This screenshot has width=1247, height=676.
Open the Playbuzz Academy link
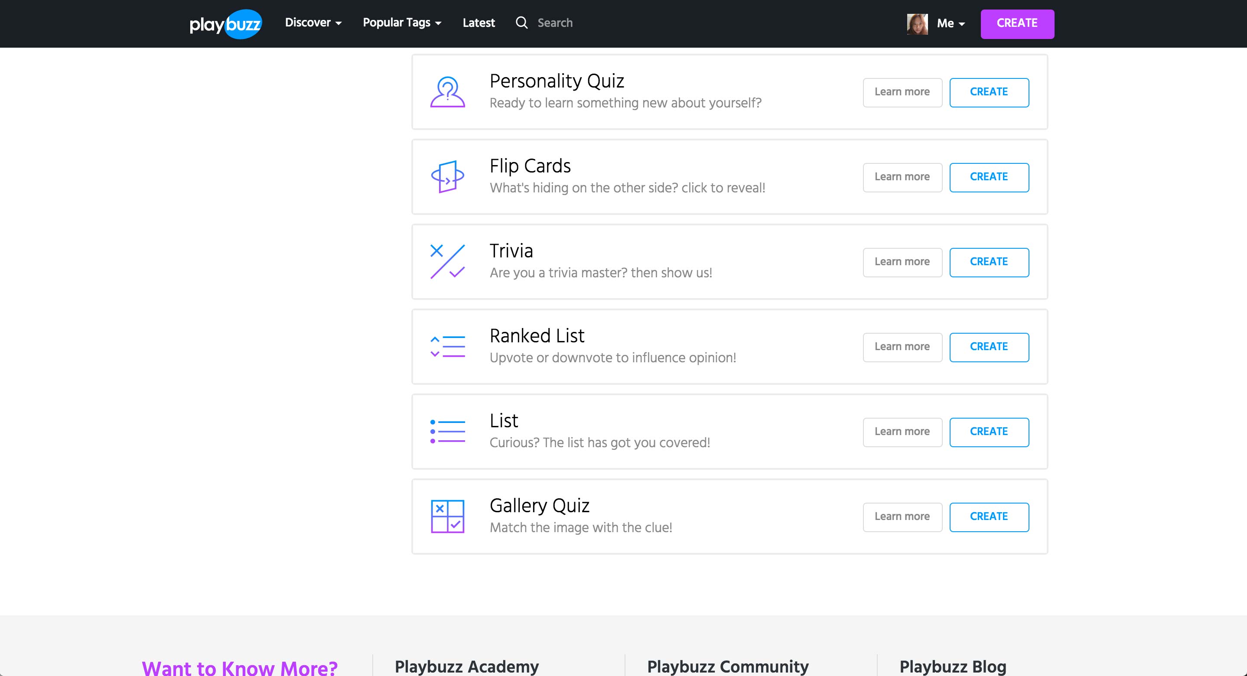coord(466,666)
